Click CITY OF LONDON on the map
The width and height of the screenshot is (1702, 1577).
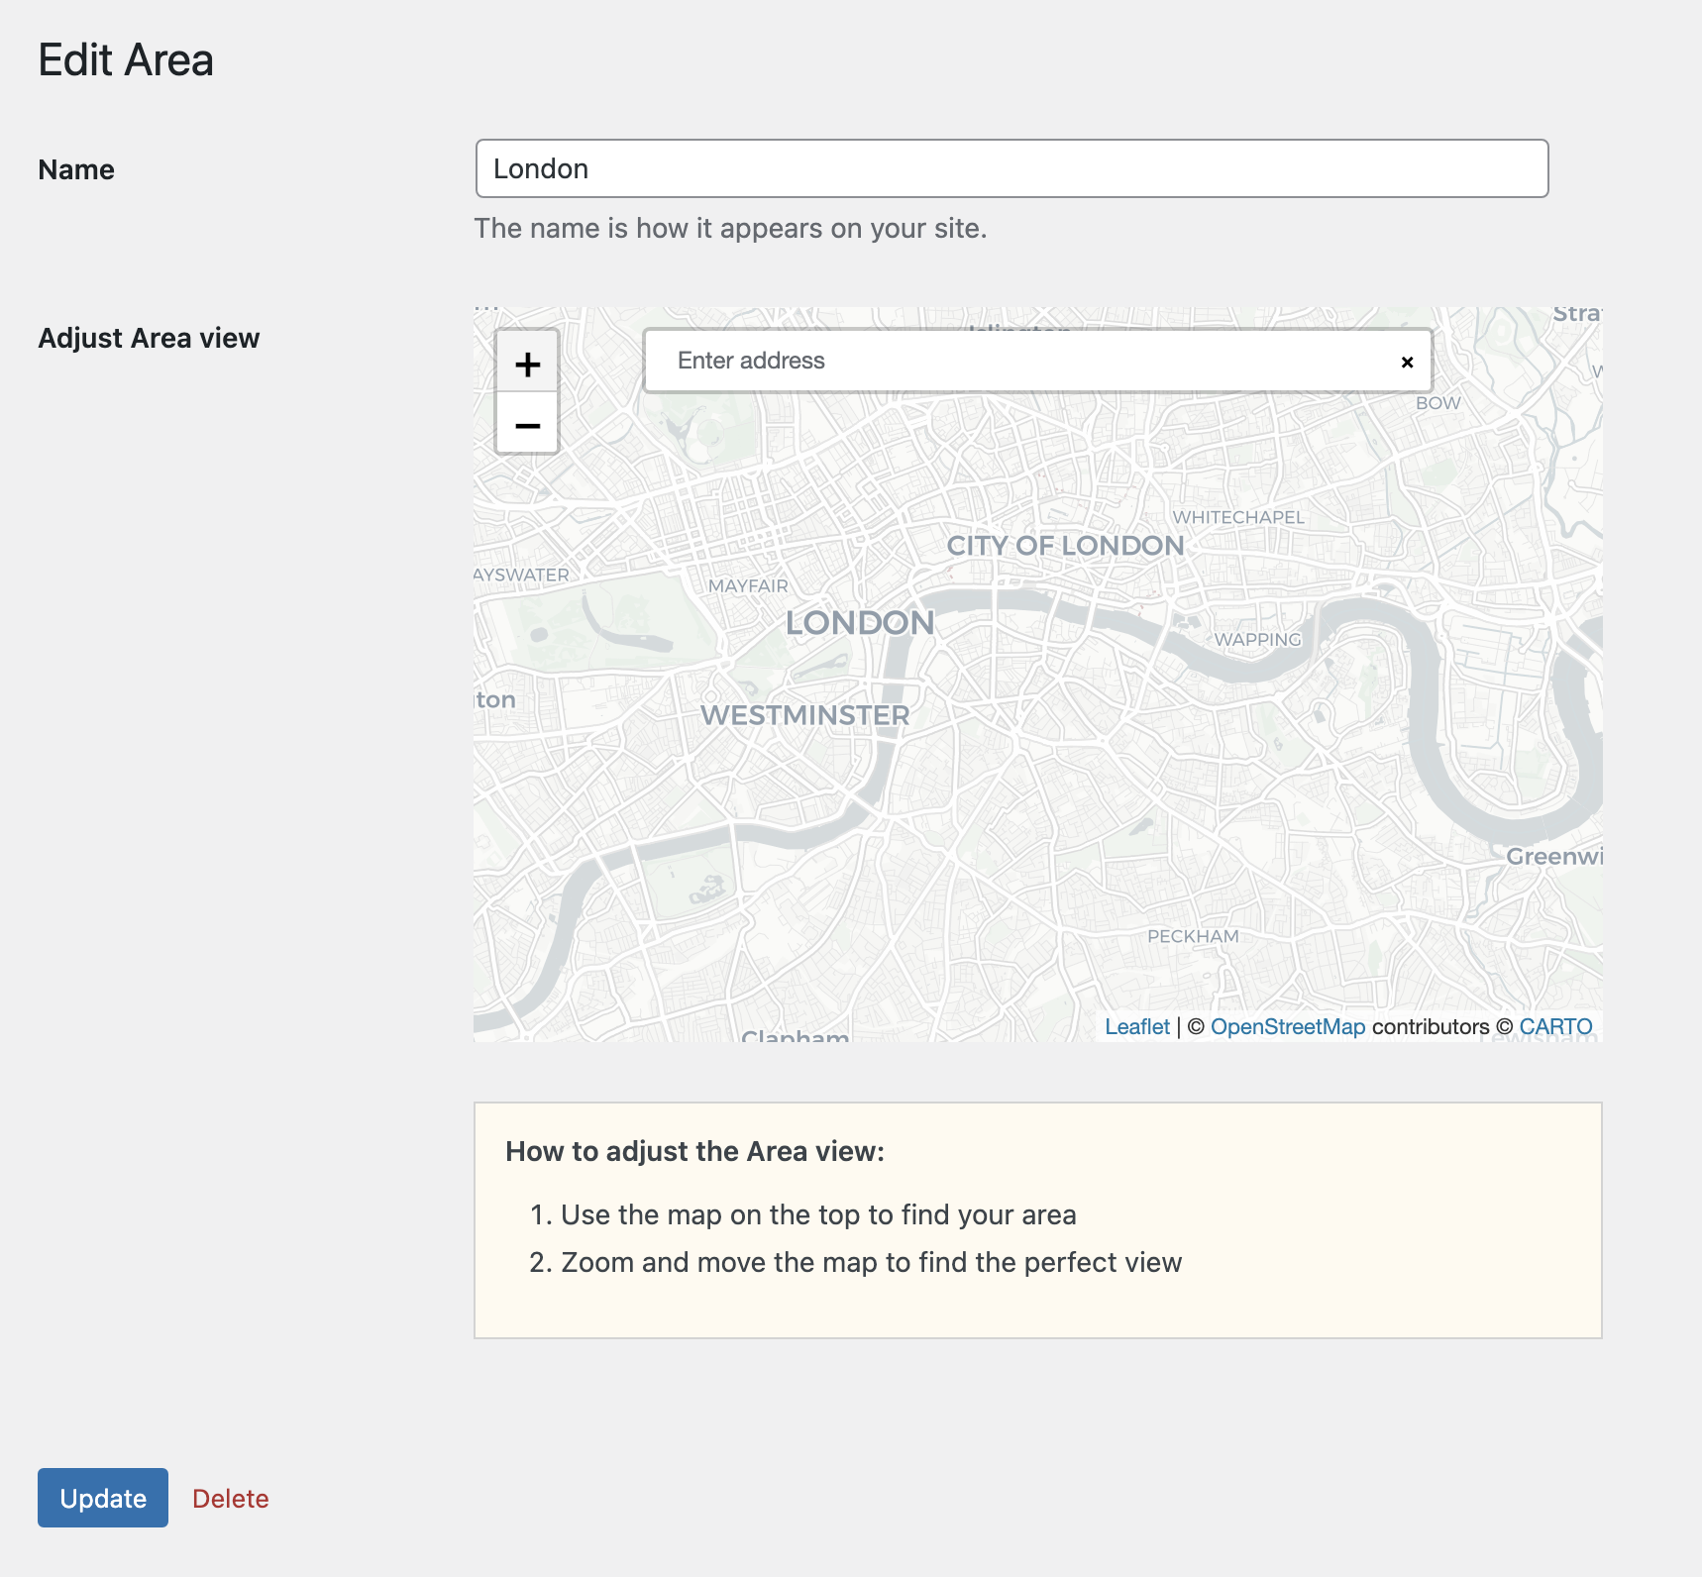click(x=1065, y=546)
